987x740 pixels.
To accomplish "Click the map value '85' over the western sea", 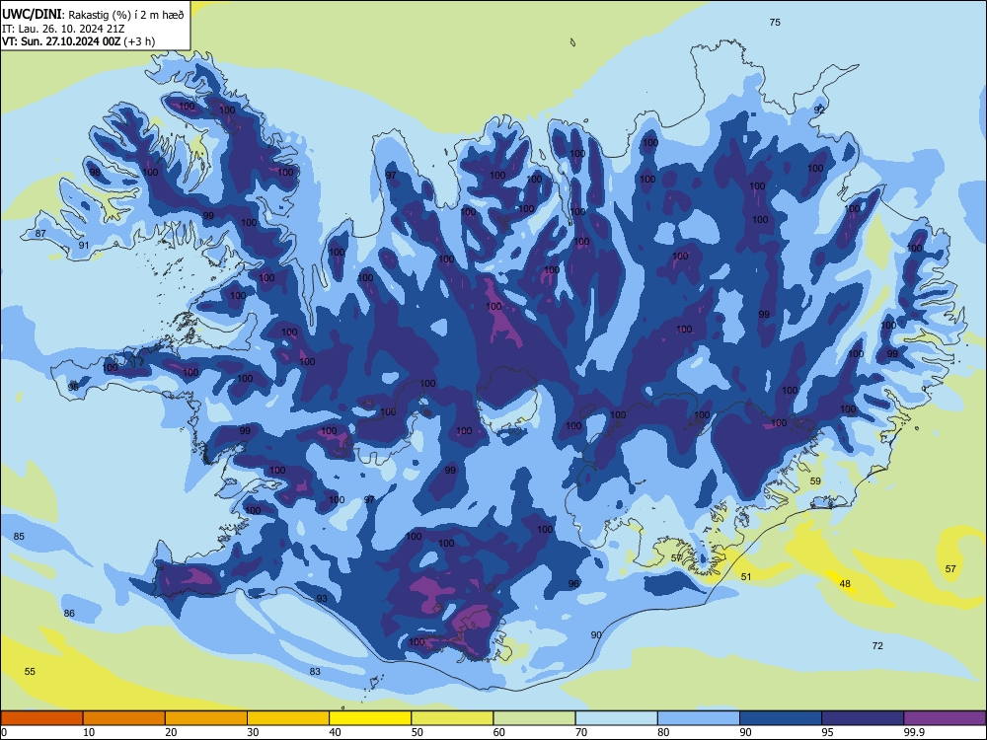I will pos(19,536).
